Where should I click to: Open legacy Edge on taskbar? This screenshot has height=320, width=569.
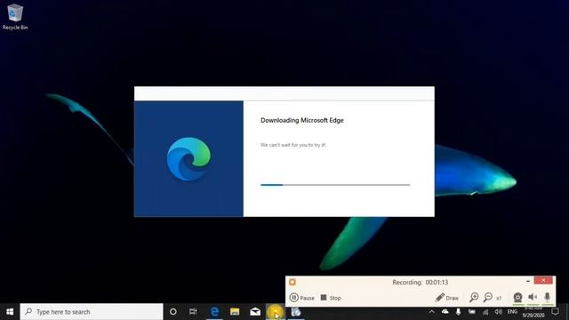215,312
